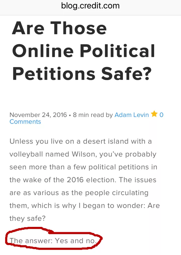This screenshot has height=255, width=181.
Task: Tap the sentence "The answer: Yes and no."
Action: [53, 241]
